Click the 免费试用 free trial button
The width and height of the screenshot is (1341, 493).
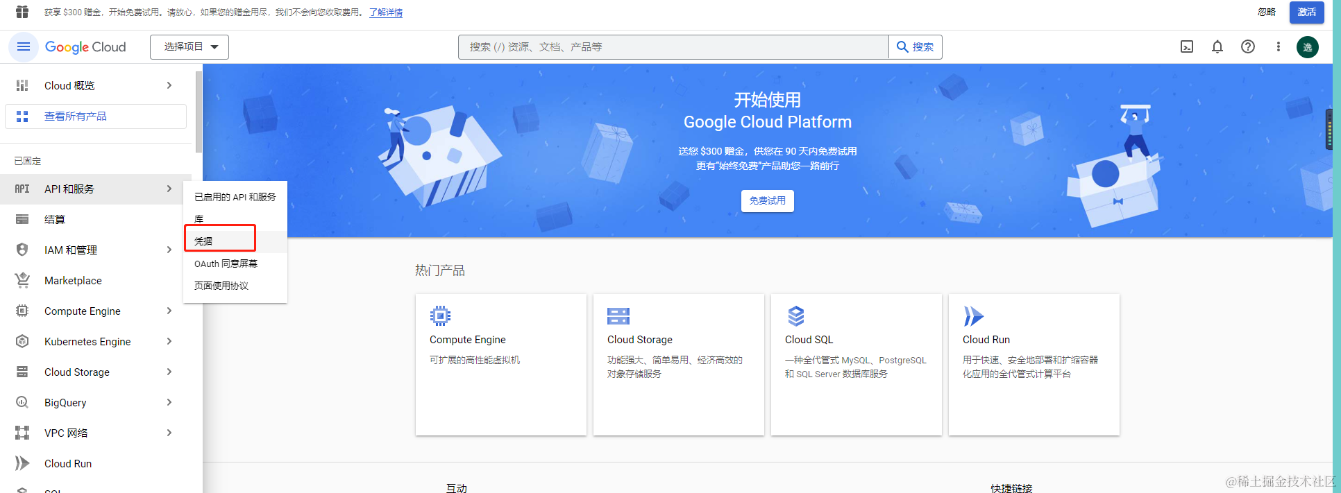tap(768, 200)
